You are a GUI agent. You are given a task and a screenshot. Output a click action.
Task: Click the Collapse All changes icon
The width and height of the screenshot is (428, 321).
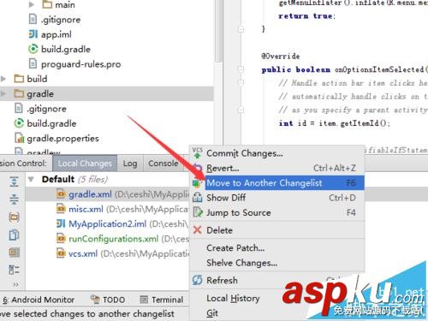[14, 199]
